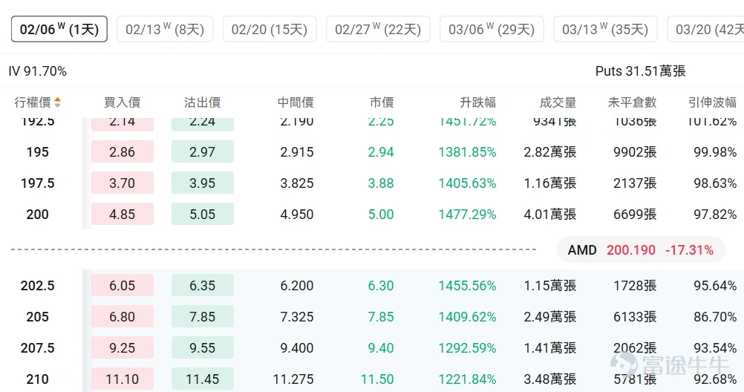Click the 市價 column header
This screenshot has width=744, height=392.
[382, 102]
